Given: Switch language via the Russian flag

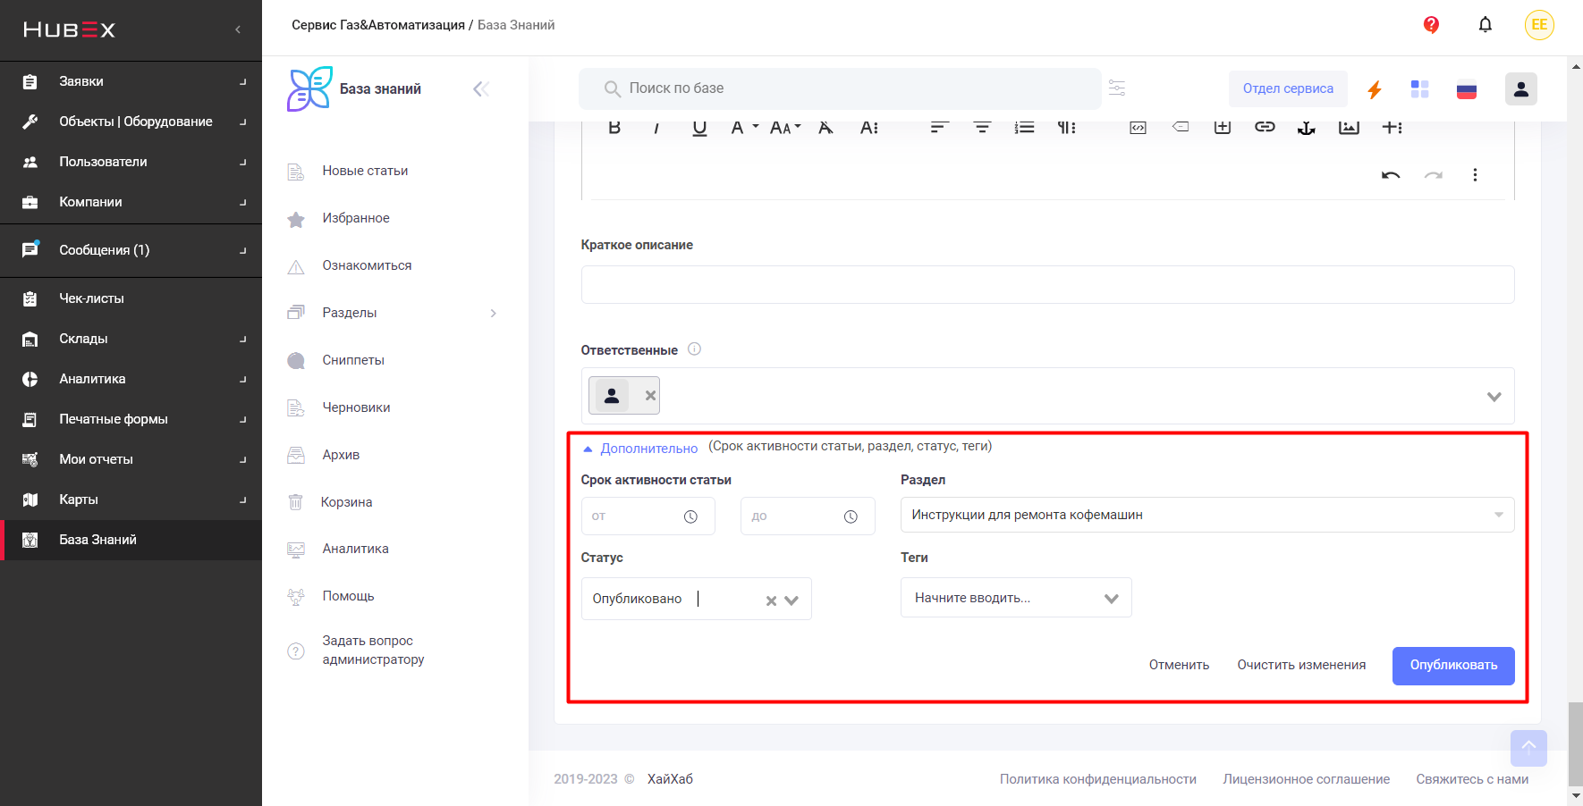Looking at the screenshot, I should tap(1467, 89).
